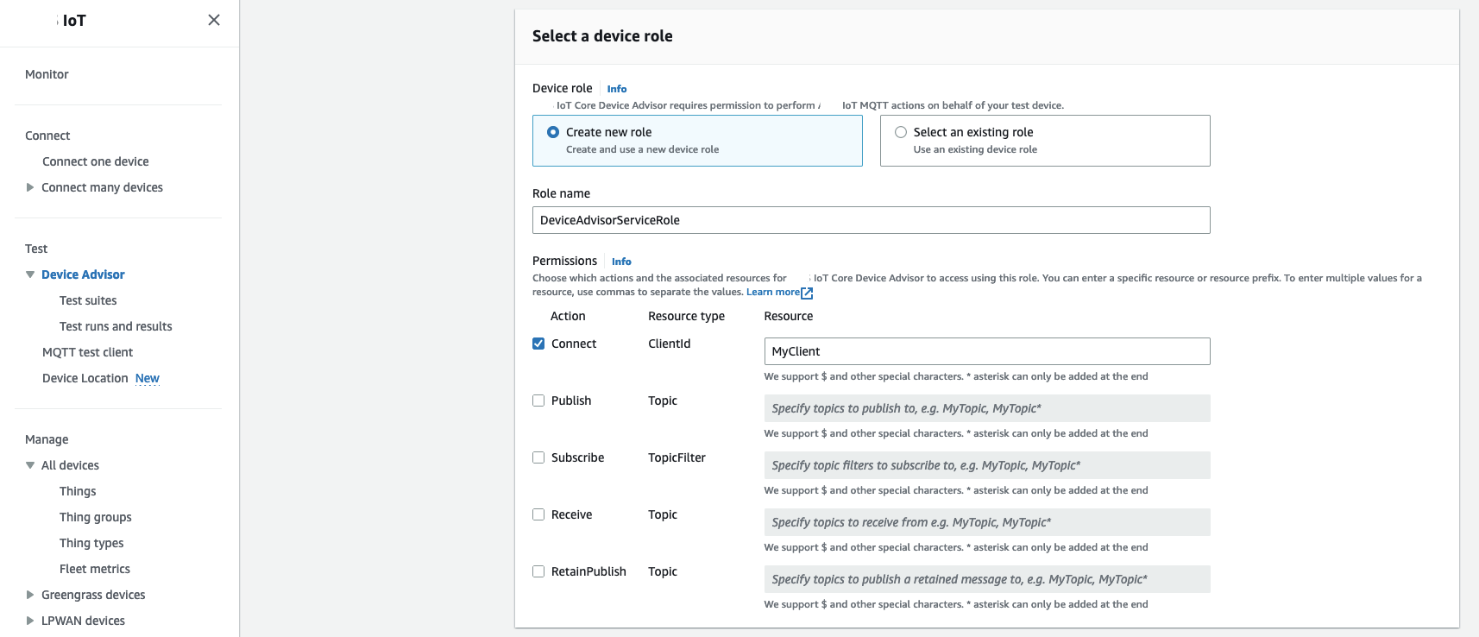Image resolution: width=1479 pixels, height=637 pixels.
Task: Click the Role name text field
Action: (x=871, y=220)
